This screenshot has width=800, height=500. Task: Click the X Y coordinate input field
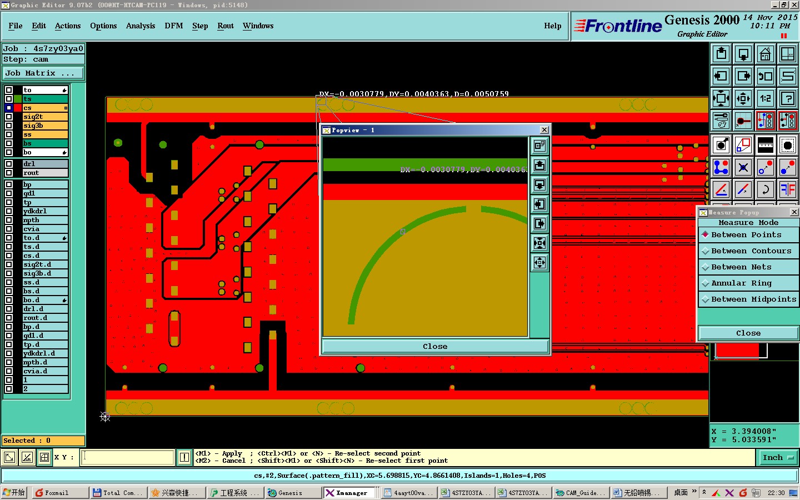click(128, 457)
